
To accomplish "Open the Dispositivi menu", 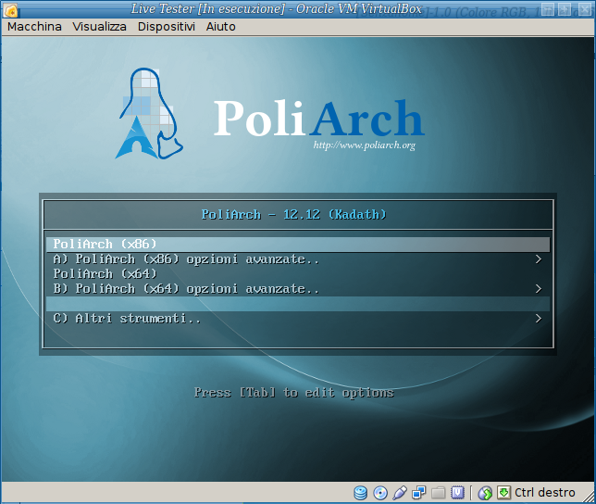I will [166, 27].
